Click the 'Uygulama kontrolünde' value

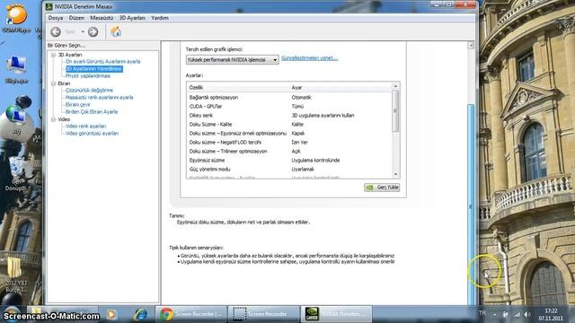(x=315, y=160)
